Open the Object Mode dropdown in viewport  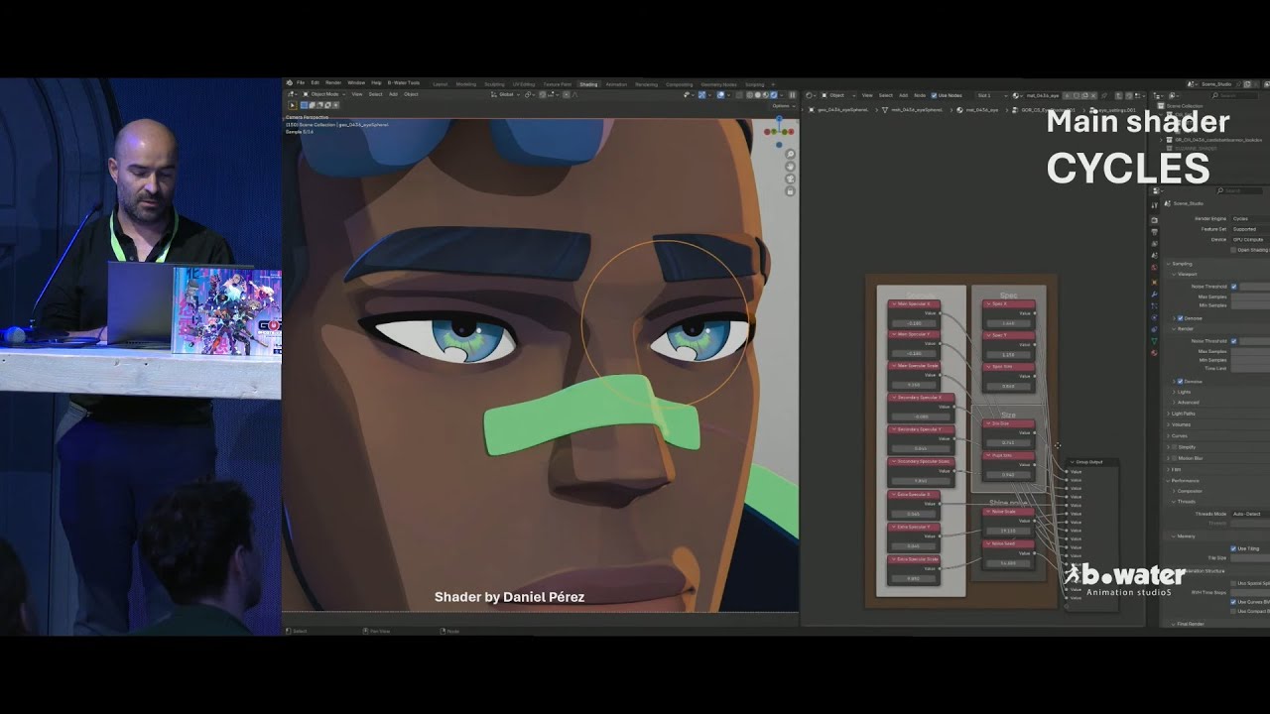coord(324,94)
